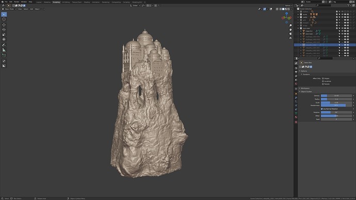Expand the Workspace panel
The width and height of the screenshot is (356, 200).
tap(300, 88)
